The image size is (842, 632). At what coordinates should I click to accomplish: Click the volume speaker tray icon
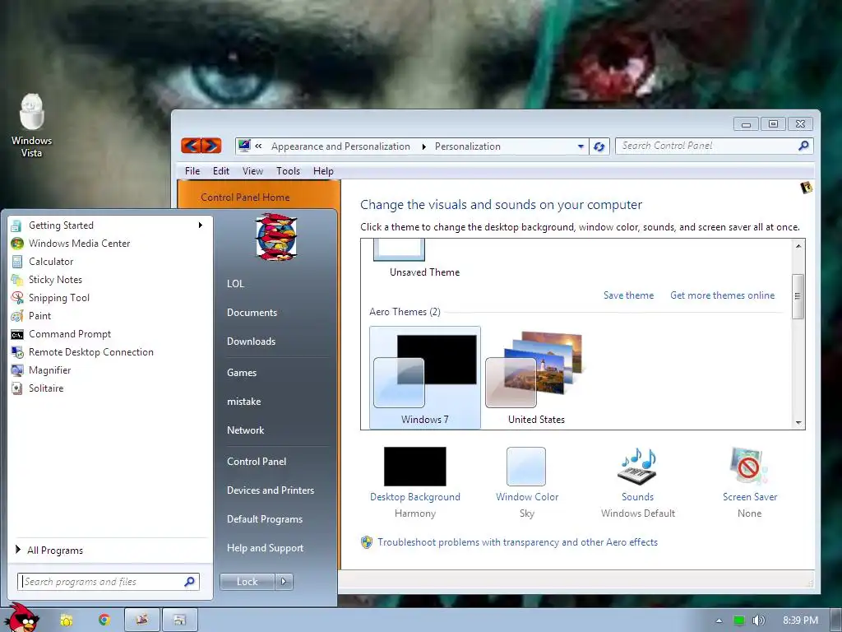(x=758, y=620)
